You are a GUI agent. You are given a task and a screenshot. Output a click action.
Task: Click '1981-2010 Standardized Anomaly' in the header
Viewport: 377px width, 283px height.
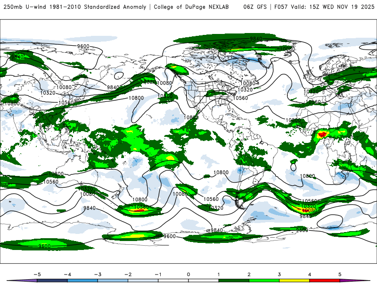click(98, 7)
